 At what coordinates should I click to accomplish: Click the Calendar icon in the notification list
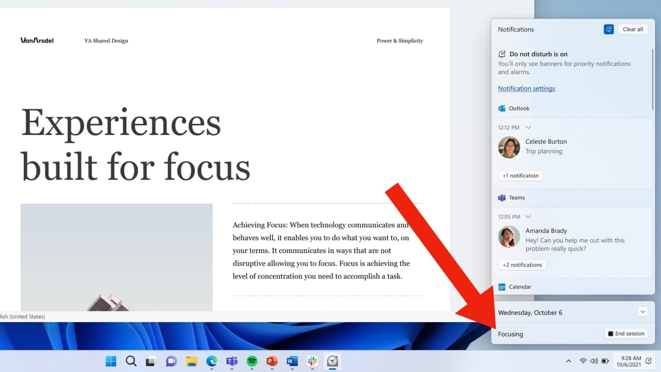click(502, 287)
